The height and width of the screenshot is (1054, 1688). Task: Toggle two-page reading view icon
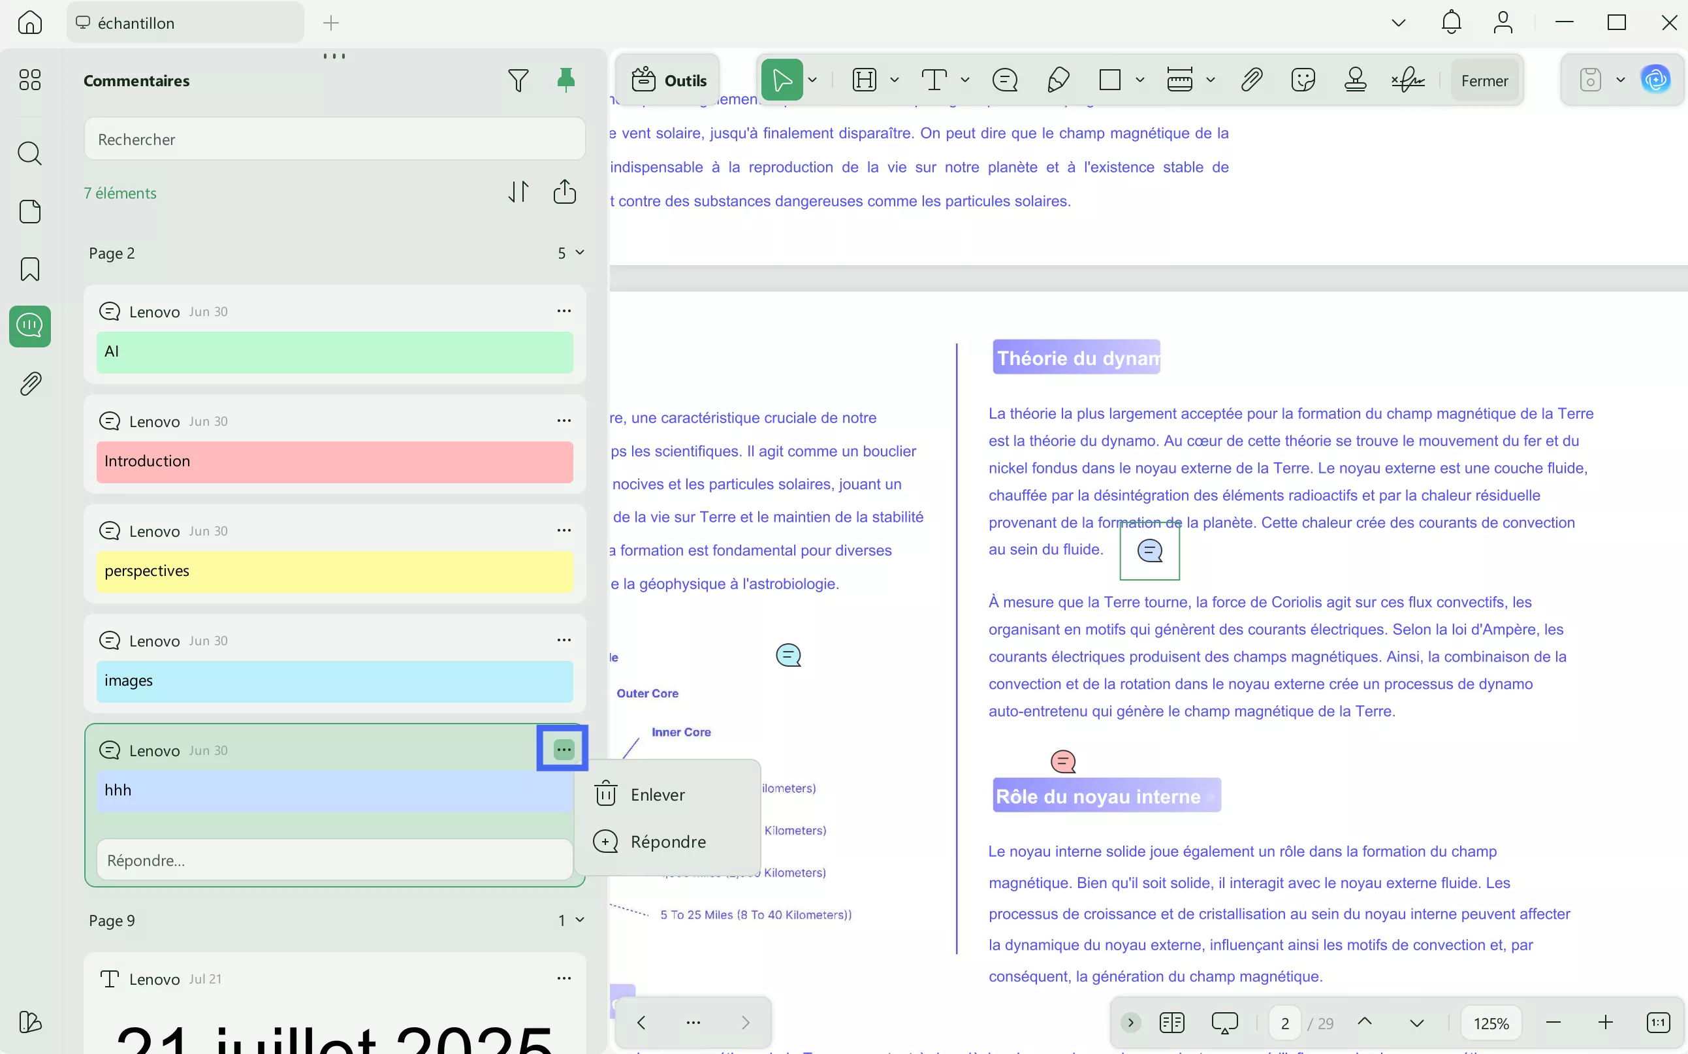[x=1171, y=1023]
